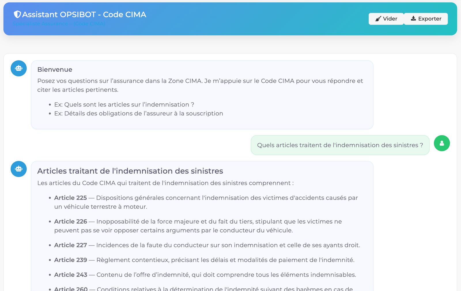This screenshot has height=291, width=461.
Task: Click the bot avatar beside the Bienvenue message
Action: [19, 69]
